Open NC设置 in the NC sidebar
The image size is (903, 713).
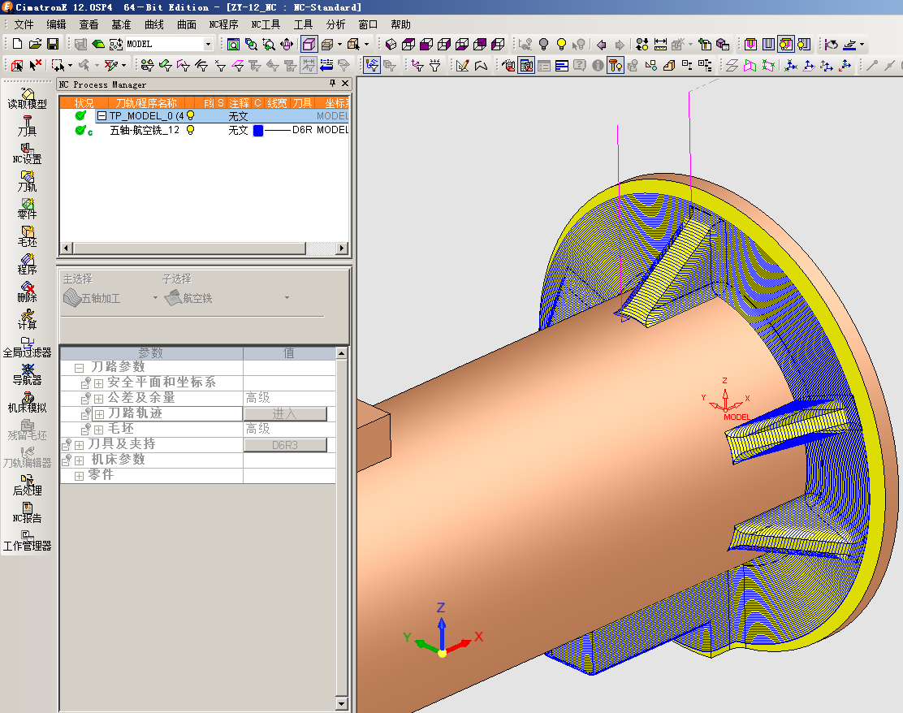(27, 153)
